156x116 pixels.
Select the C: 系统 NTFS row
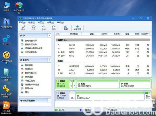103,52
